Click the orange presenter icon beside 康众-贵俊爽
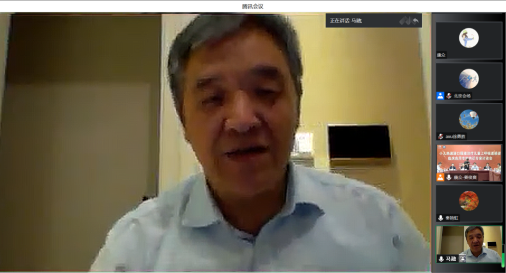The image size is (506, 273). pyautogui.click(x=440, y=177)
